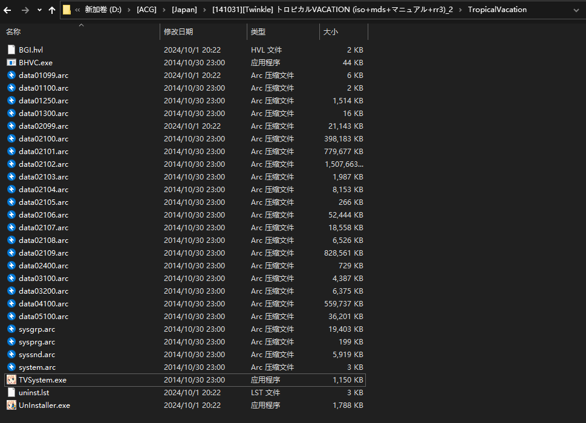Select the BHVC.exe application icon
The image size is (586, 423).
pos(11,62)
